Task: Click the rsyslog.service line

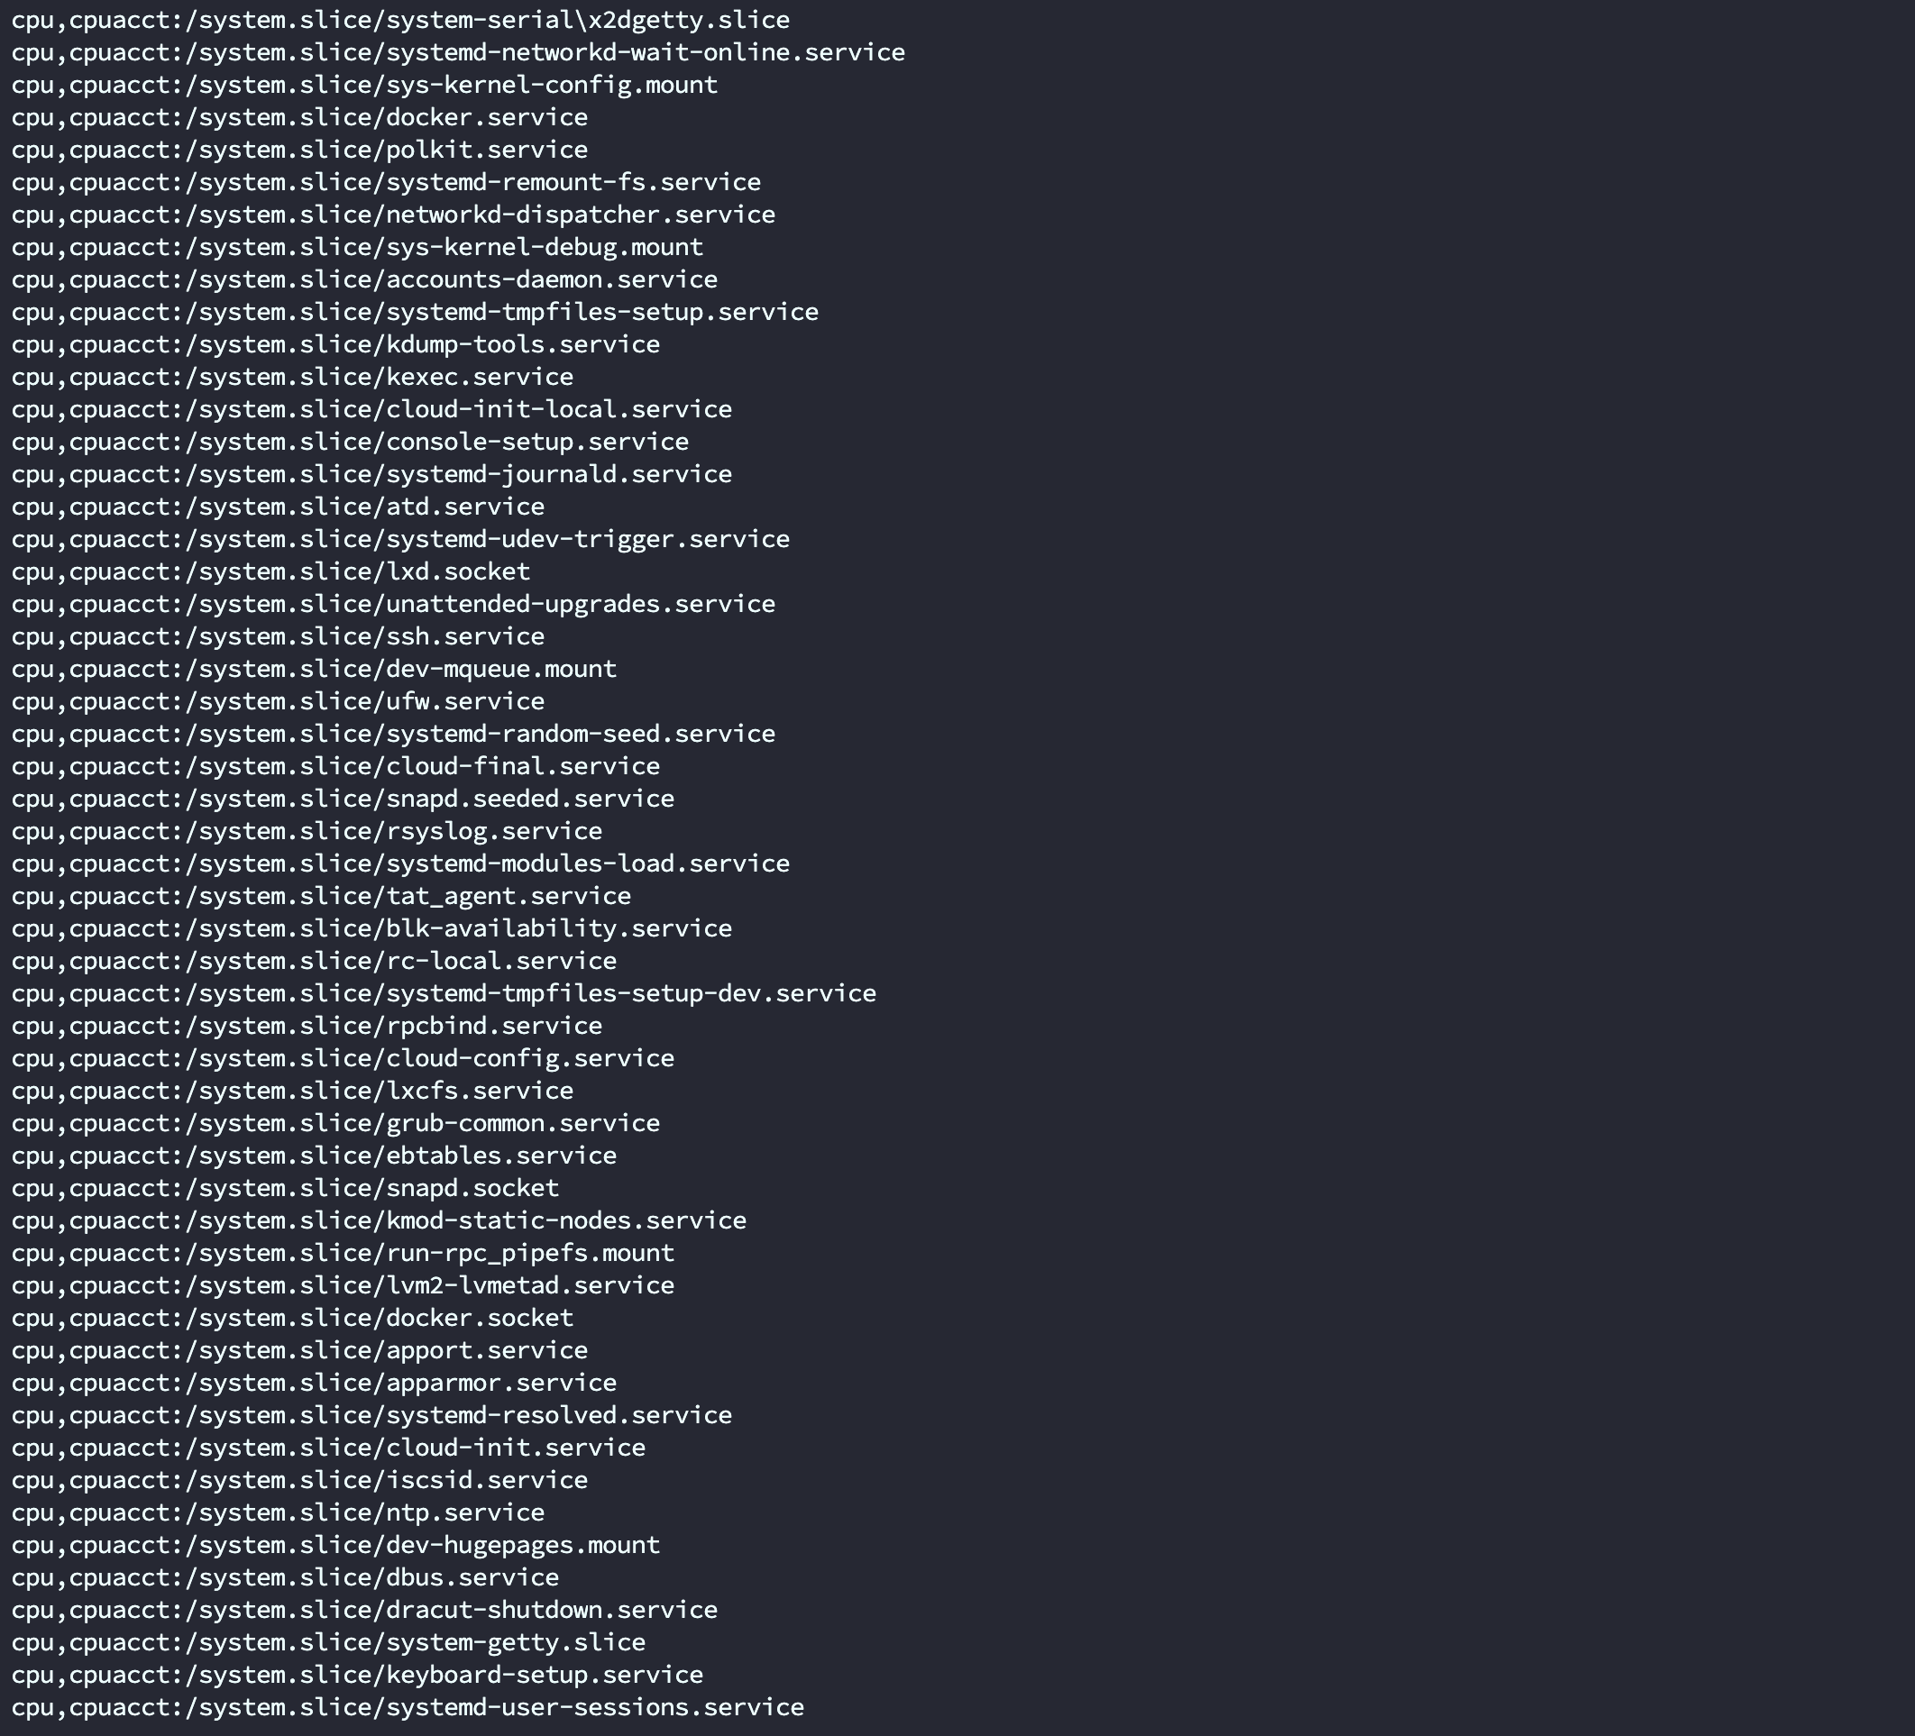Action: coord(307,832)
